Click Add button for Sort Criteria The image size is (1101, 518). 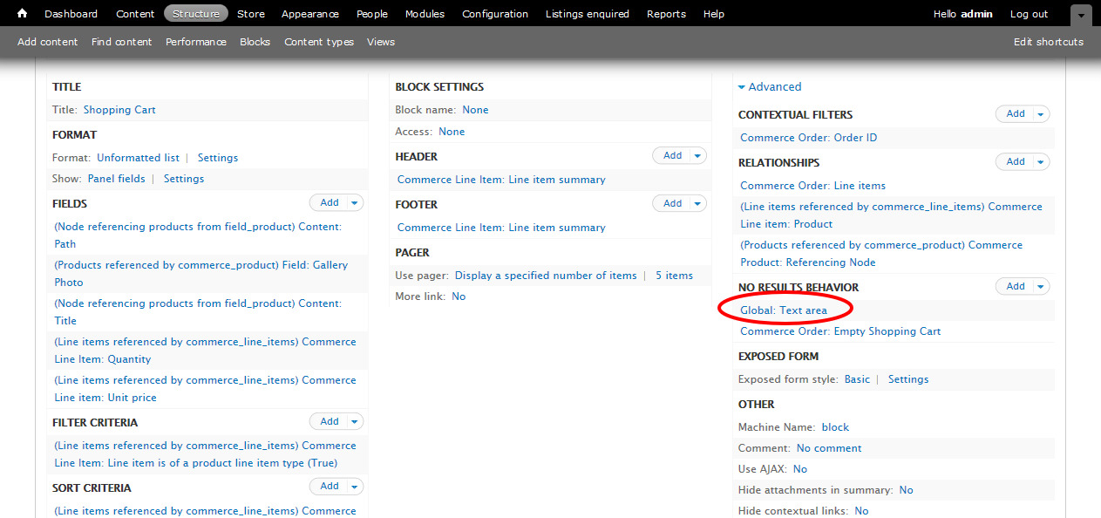point(329,487)
